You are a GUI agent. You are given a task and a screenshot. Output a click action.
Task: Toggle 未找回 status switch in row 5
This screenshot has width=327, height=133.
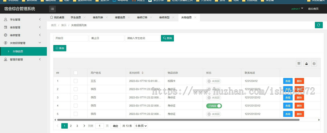click(214, 114)
